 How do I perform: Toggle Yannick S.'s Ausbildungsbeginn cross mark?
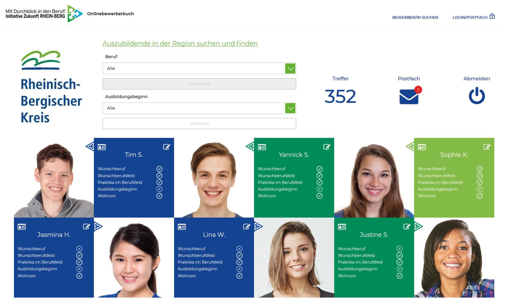[319, 189]
